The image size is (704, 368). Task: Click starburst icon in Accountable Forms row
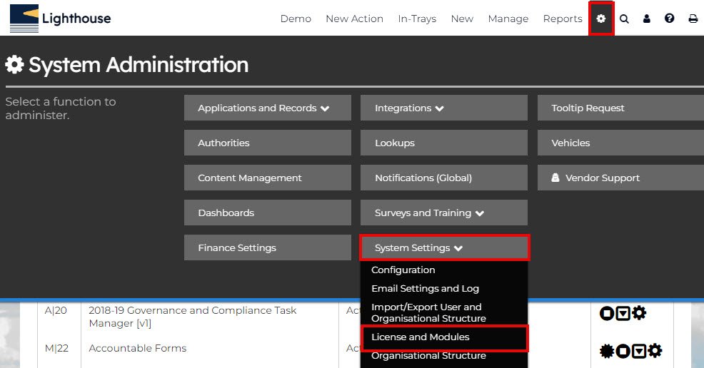point(607,351)
